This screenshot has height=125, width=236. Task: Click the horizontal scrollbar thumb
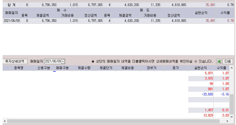[113, 121]
